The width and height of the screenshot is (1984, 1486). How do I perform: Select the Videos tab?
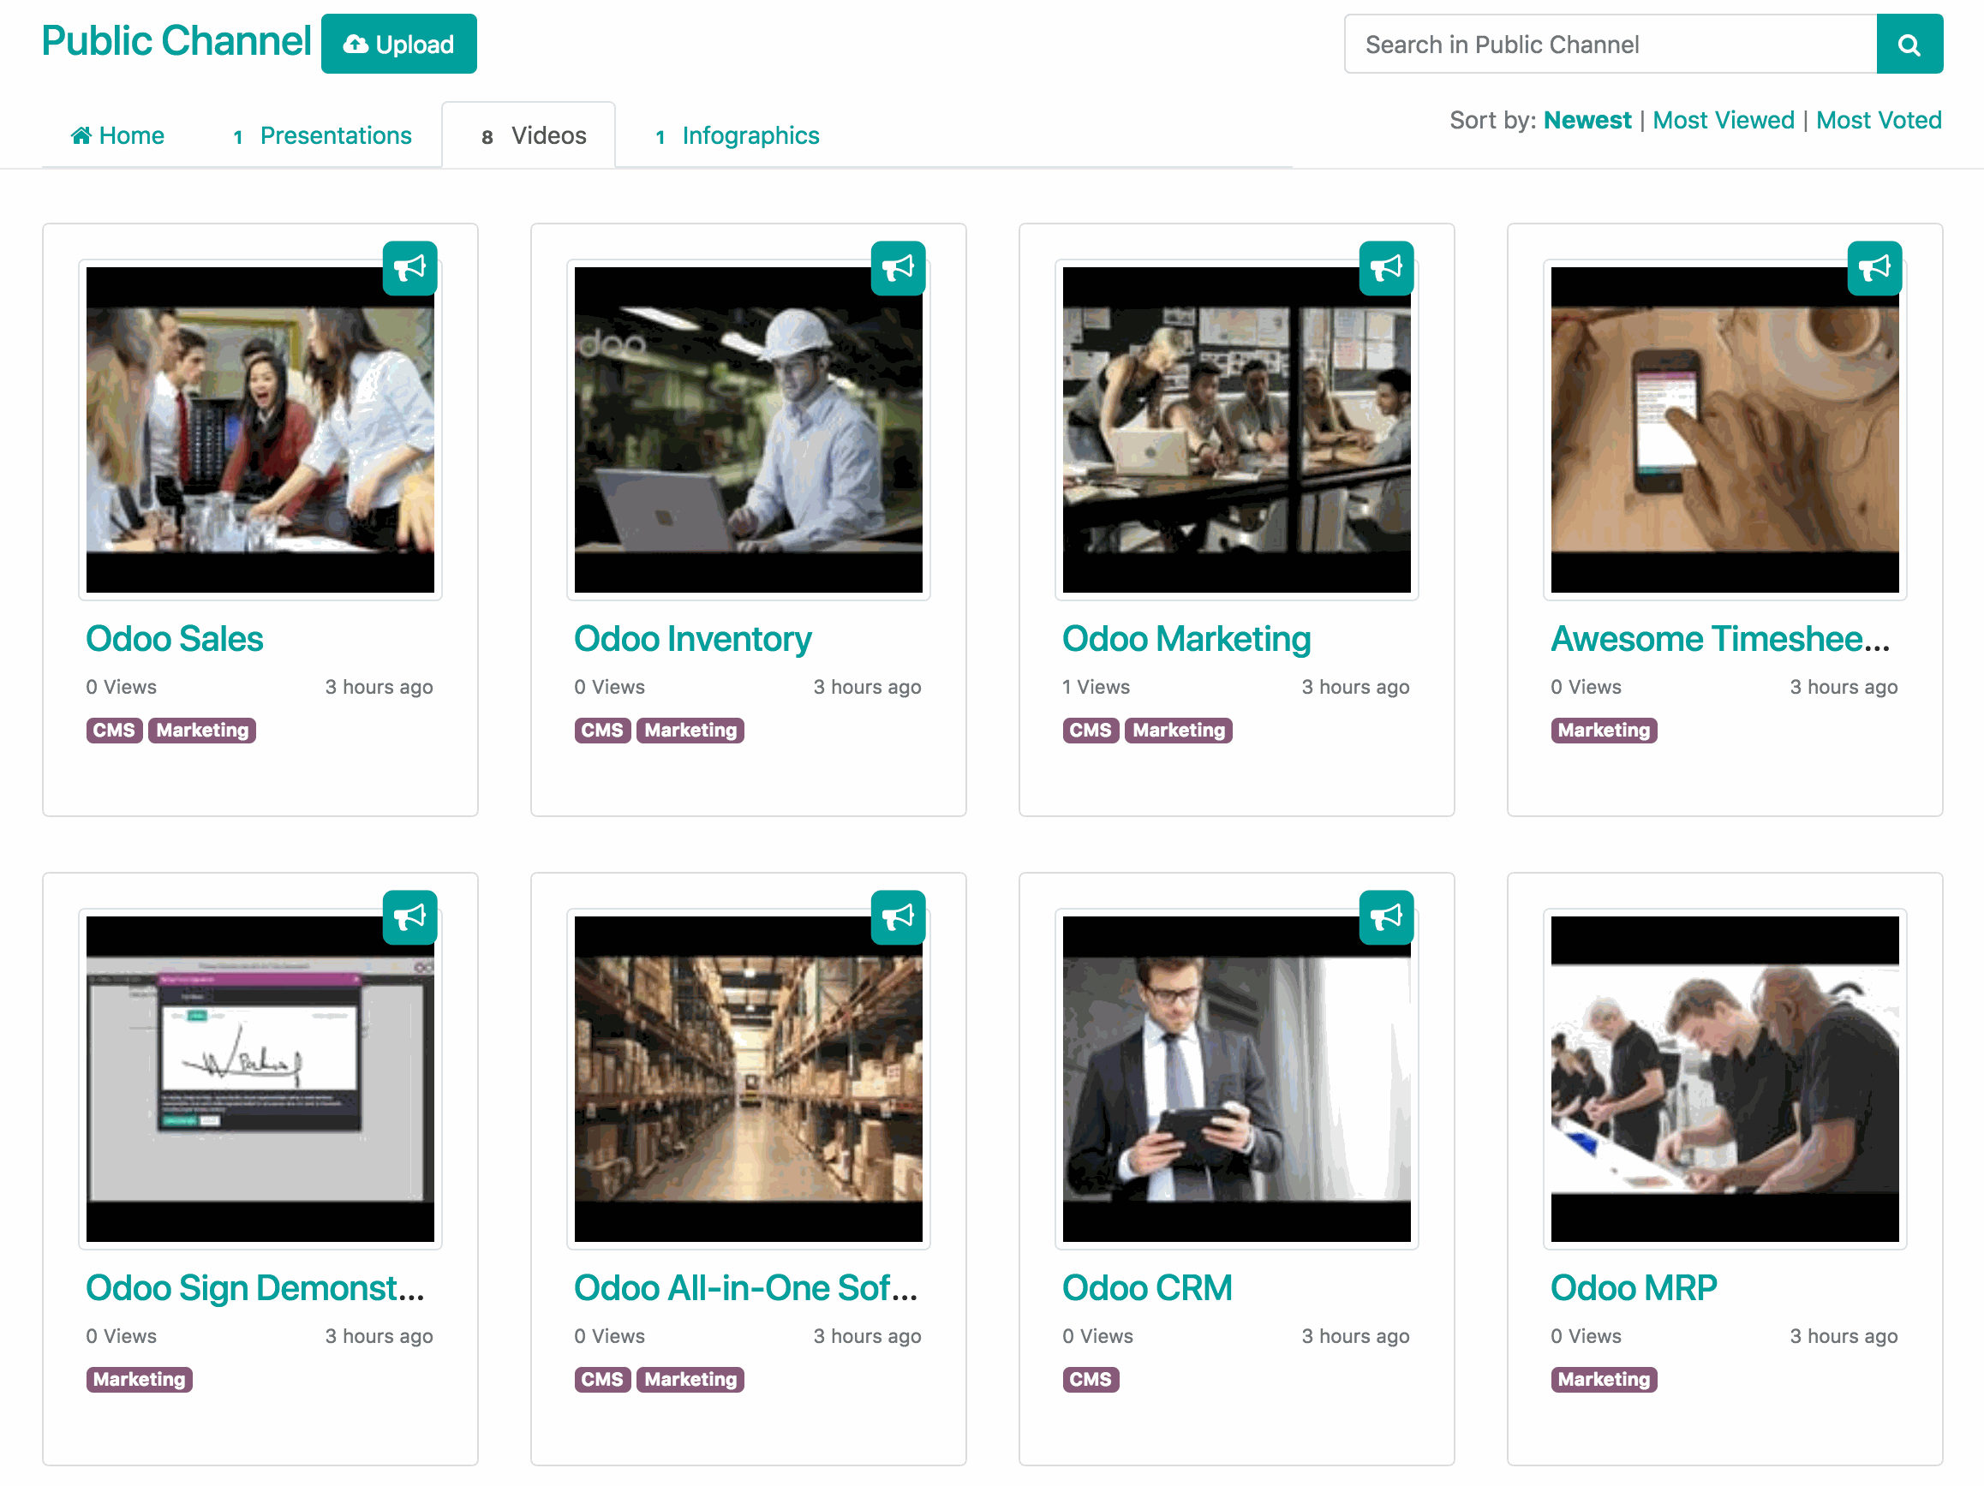(x=532, y=134)
